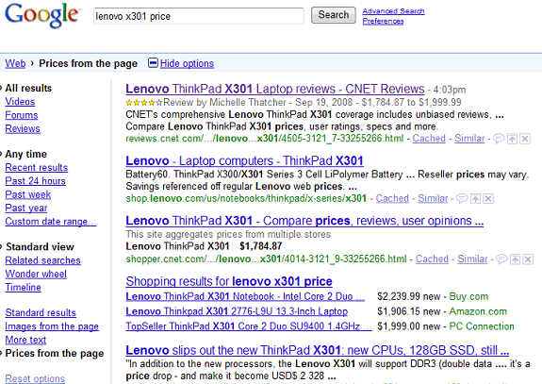Open the Compare prices, reviews, user opinions result
Viewport: 542px width, 384px height.
304,221
